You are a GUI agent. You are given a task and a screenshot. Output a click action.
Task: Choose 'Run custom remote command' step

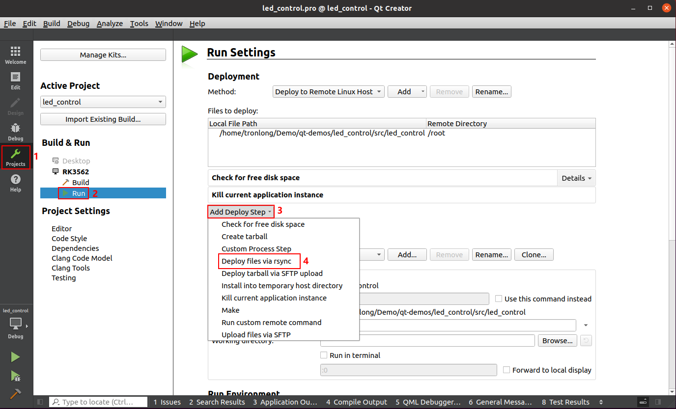[271, 323]
